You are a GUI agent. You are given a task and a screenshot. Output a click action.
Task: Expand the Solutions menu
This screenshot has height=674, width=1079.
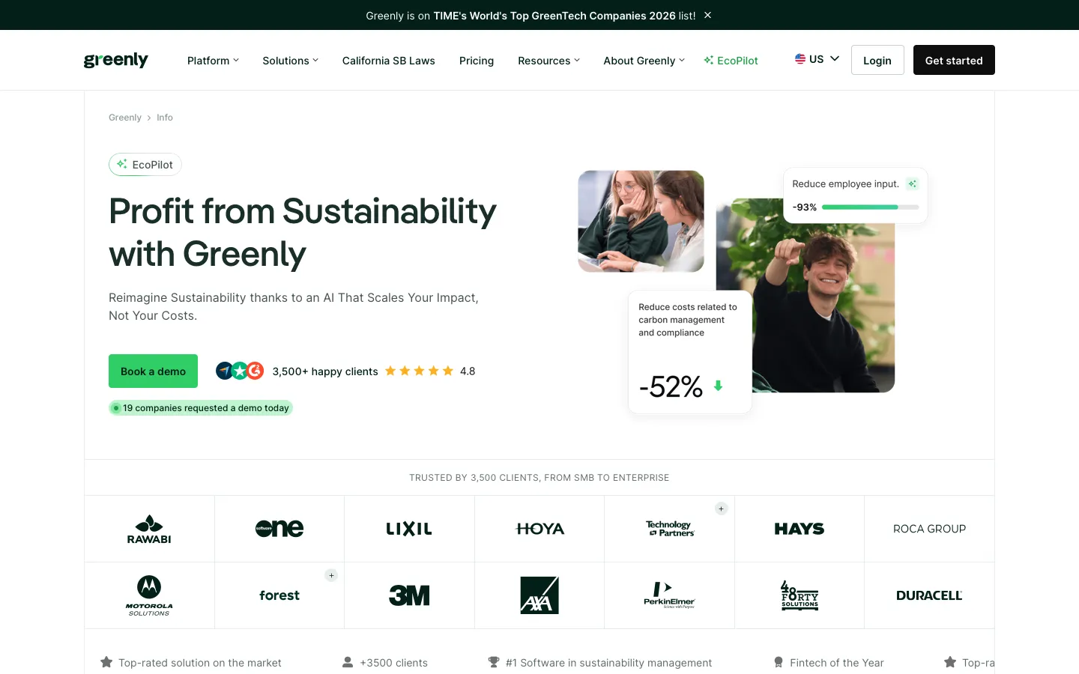pyautogui.click(x=290, y=61)
